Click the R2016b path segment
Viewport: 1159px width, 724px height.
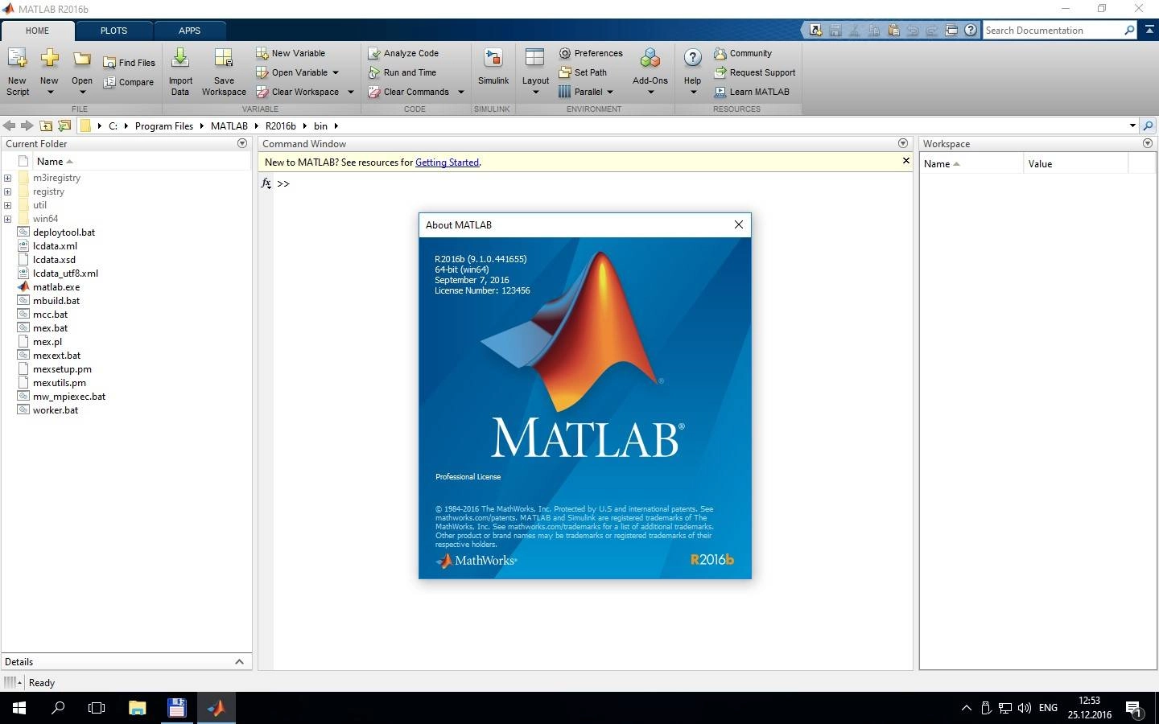click(x=281, y=126)
